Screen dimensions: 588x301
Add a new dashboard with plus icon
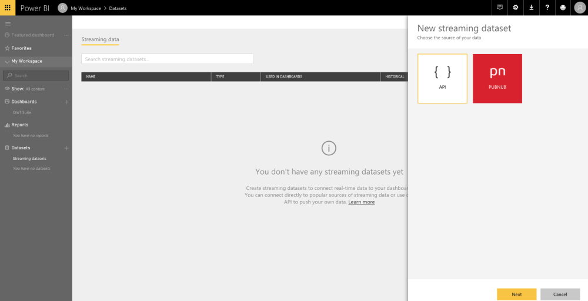click(x=66, y=102)
